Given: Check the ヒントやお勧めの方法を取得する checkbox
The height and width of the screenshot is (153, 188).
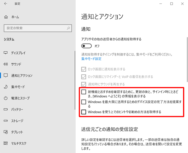Looking at the screenshot, I should click(x=83, y=112).
